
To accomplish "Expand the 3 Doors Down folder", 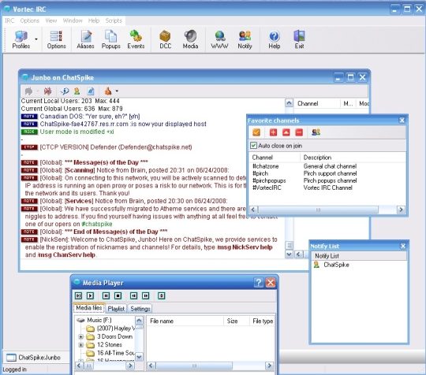I will [80, 336].
